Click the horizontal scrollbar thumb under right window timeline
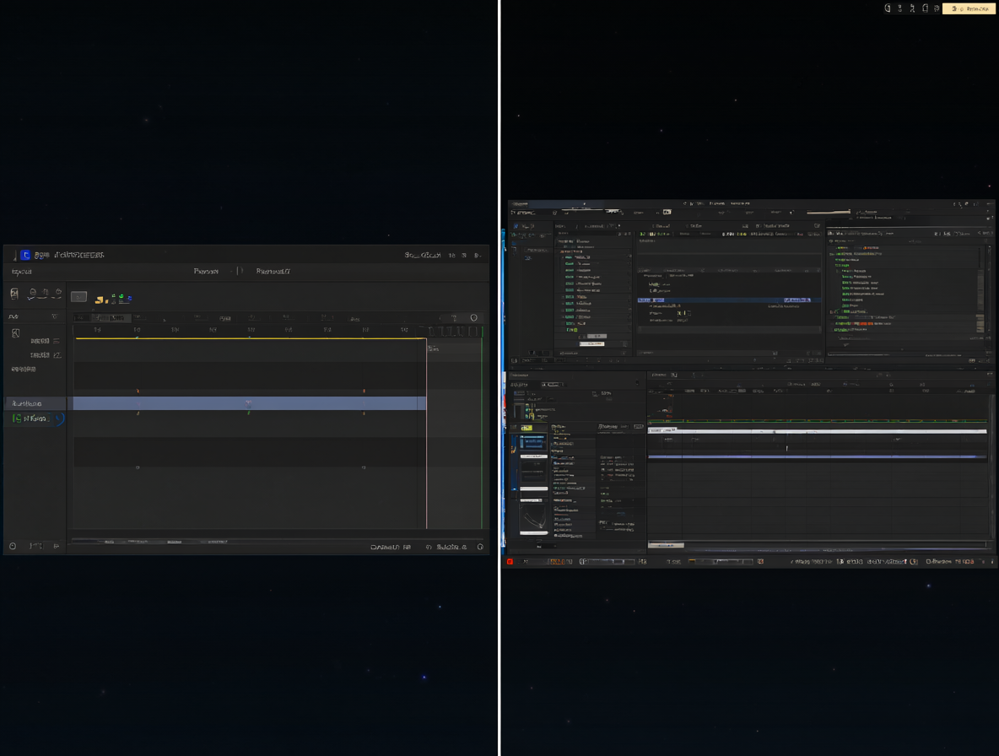 click(666, 545)
